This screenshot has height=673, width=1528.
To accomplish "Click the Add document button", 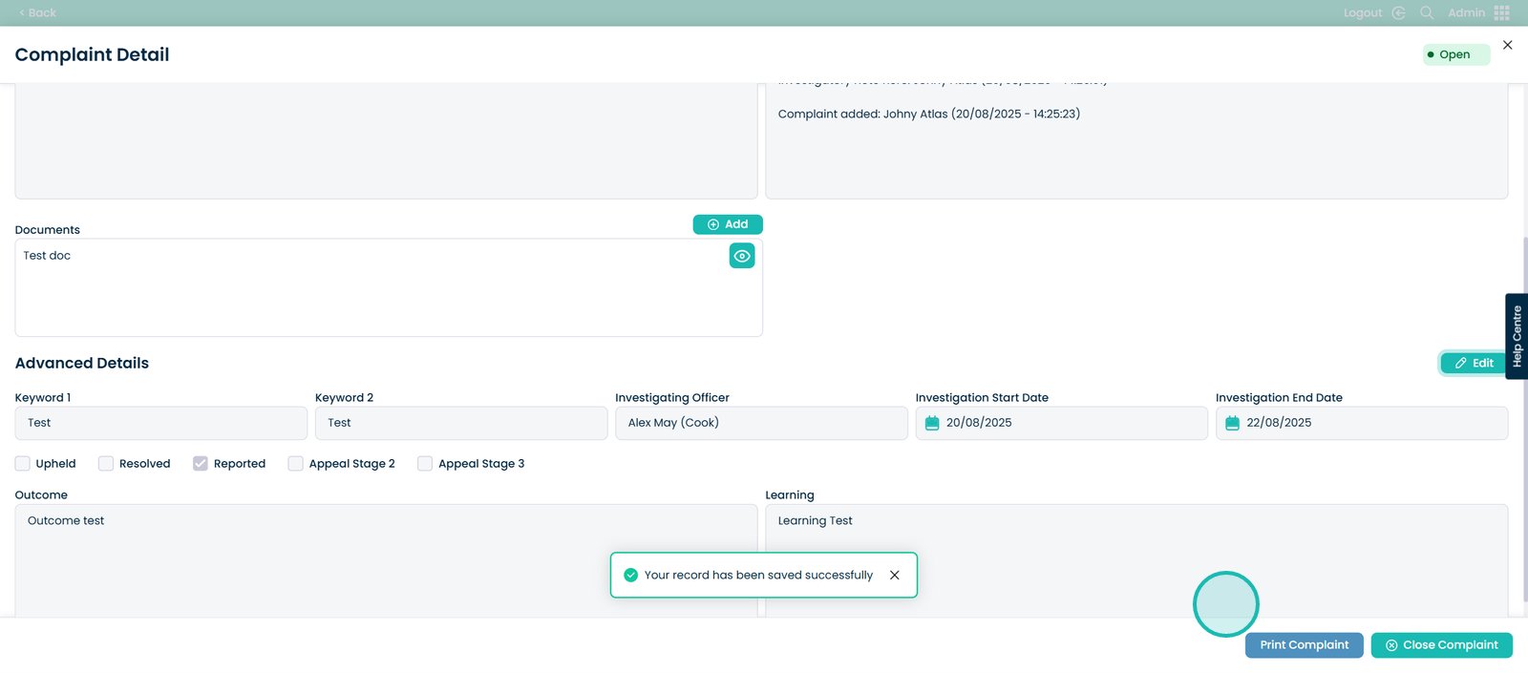I will [x=727, y=224].
